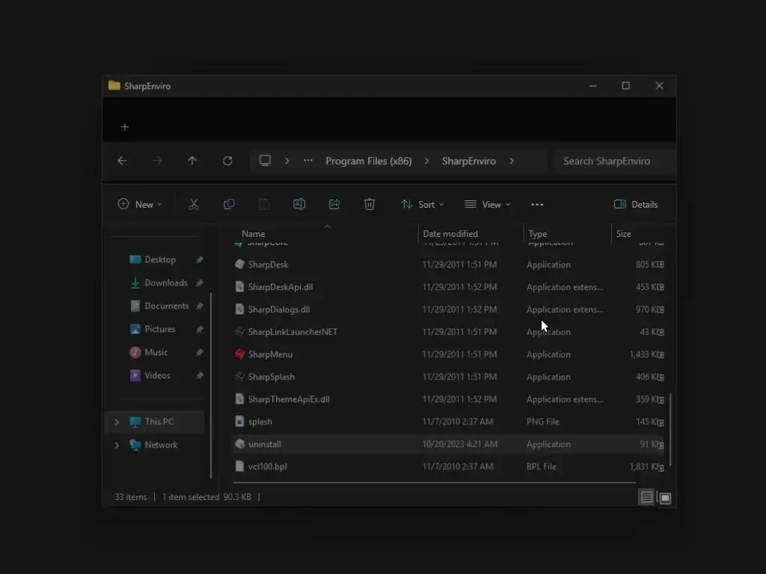
Task: Open Downloads in the sidebar
Action: 165,283
